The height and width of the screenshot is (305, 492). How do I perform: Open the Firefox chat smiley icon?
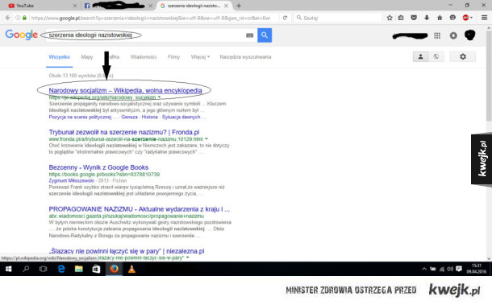click(x=452, y=18)
